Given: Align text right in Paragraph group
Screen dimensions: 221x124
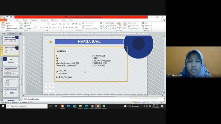Looking at the screenshot, I should 69,28.
